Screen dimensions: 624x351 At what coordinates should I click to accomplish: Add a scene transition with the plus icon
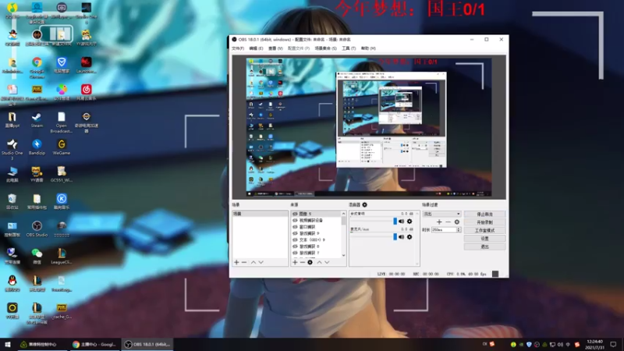(x=439, y=222)
